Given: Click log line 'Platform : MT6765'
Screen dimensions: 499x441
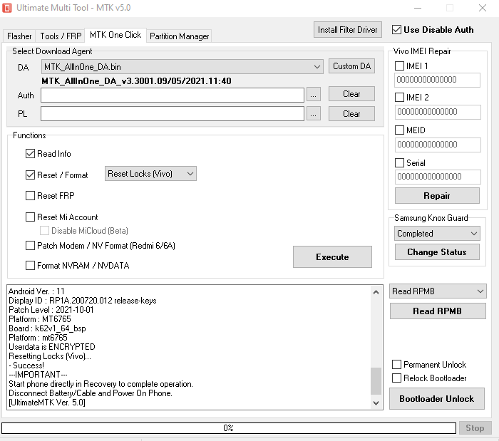Looking at the screenshot, I should (40, 319).
